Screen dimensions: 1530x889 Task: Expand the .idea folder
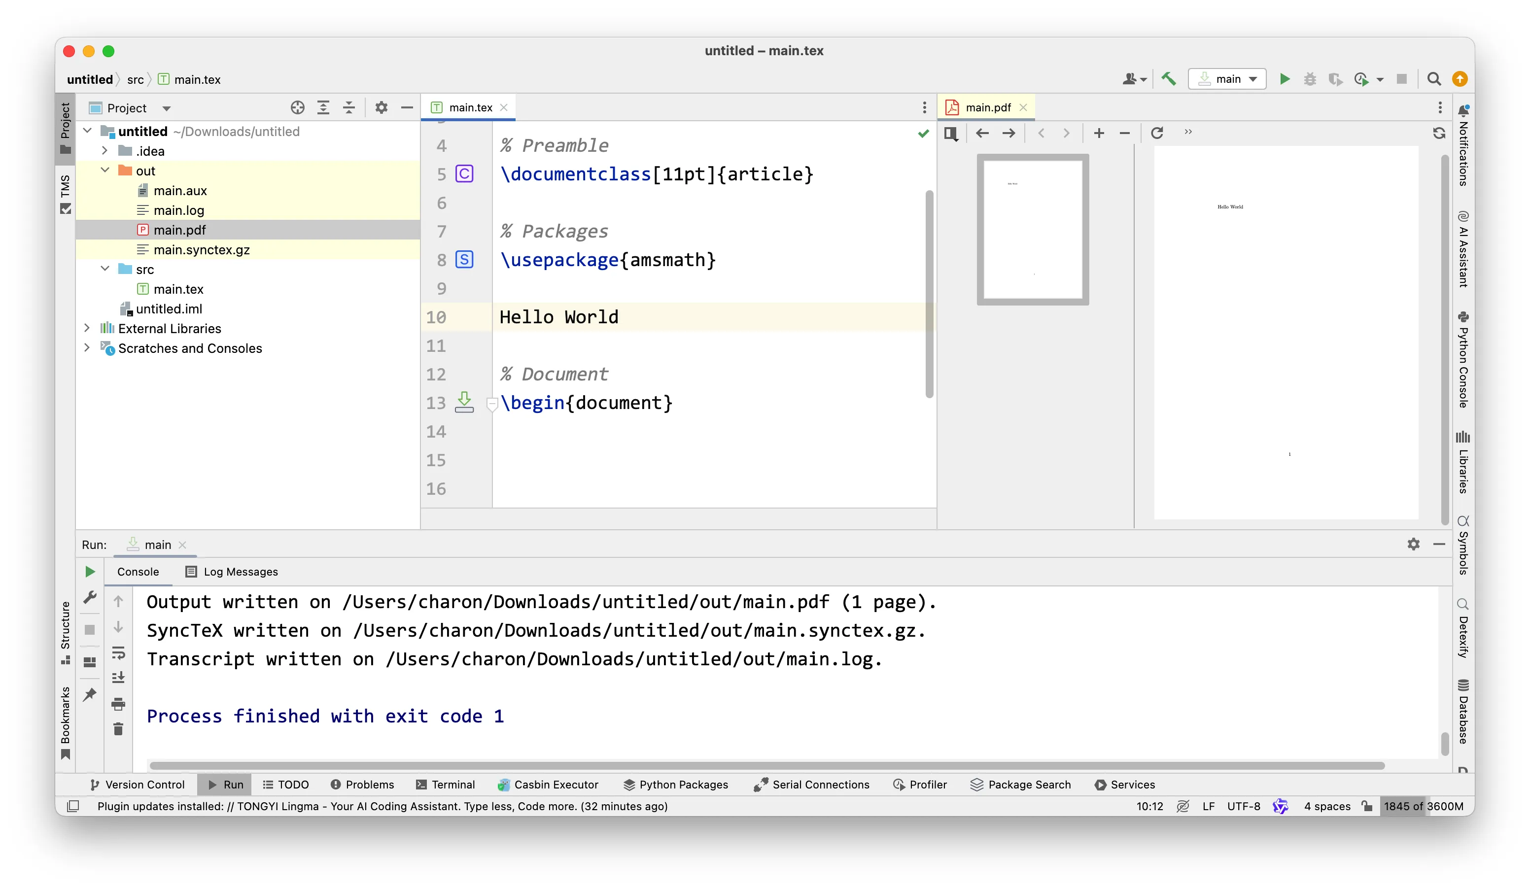click(105, 150)
